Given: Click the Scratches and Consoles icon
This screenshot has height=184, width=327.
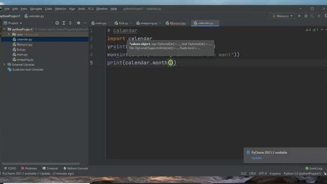Looking at the screenshot, I should pos(10,70).
